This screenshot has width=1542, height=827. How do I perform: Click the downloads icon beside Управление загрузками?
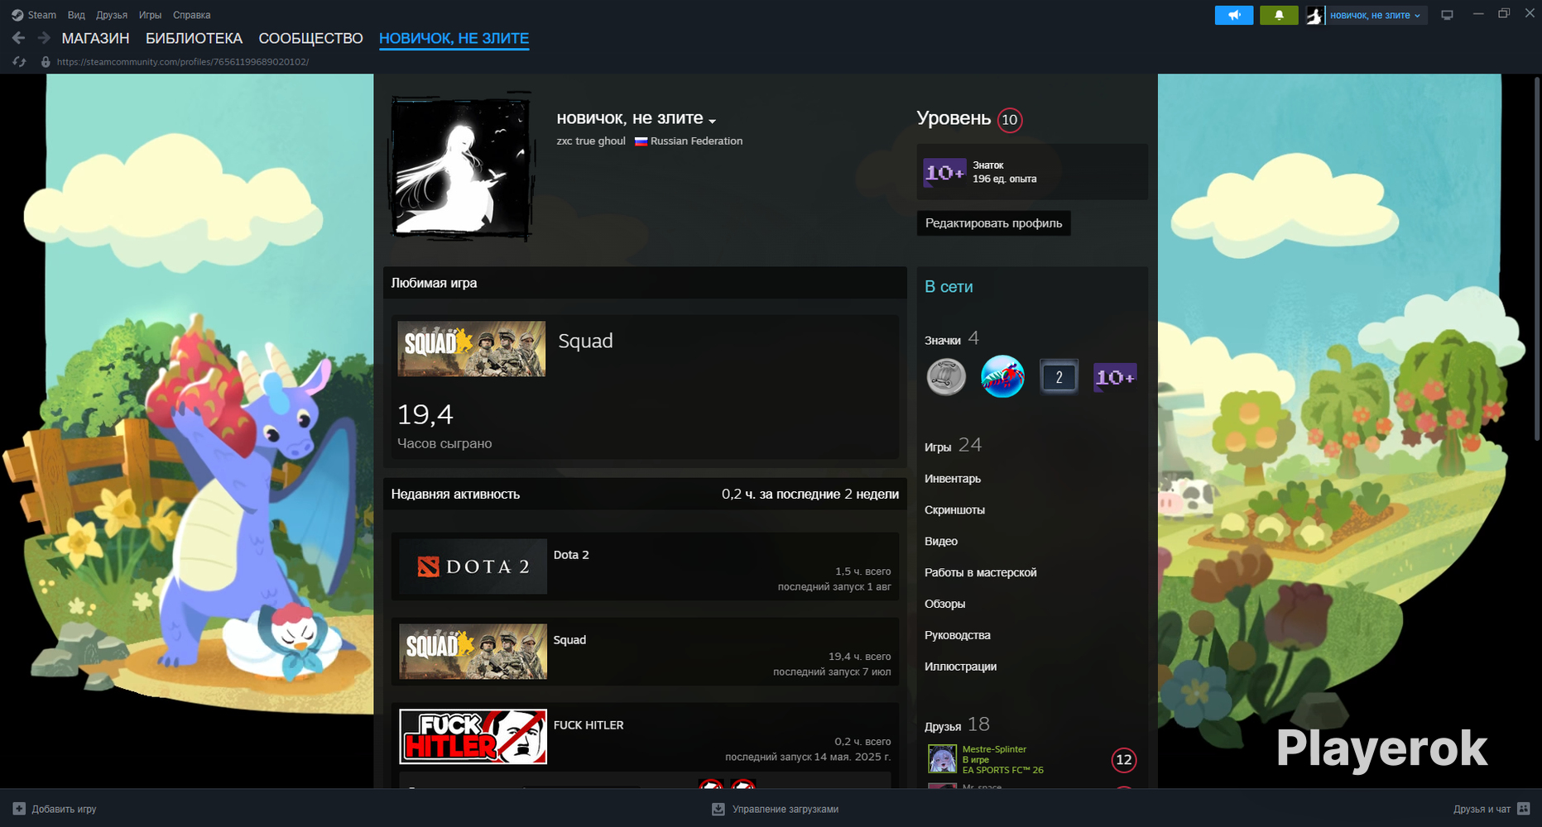click(718, 809)
